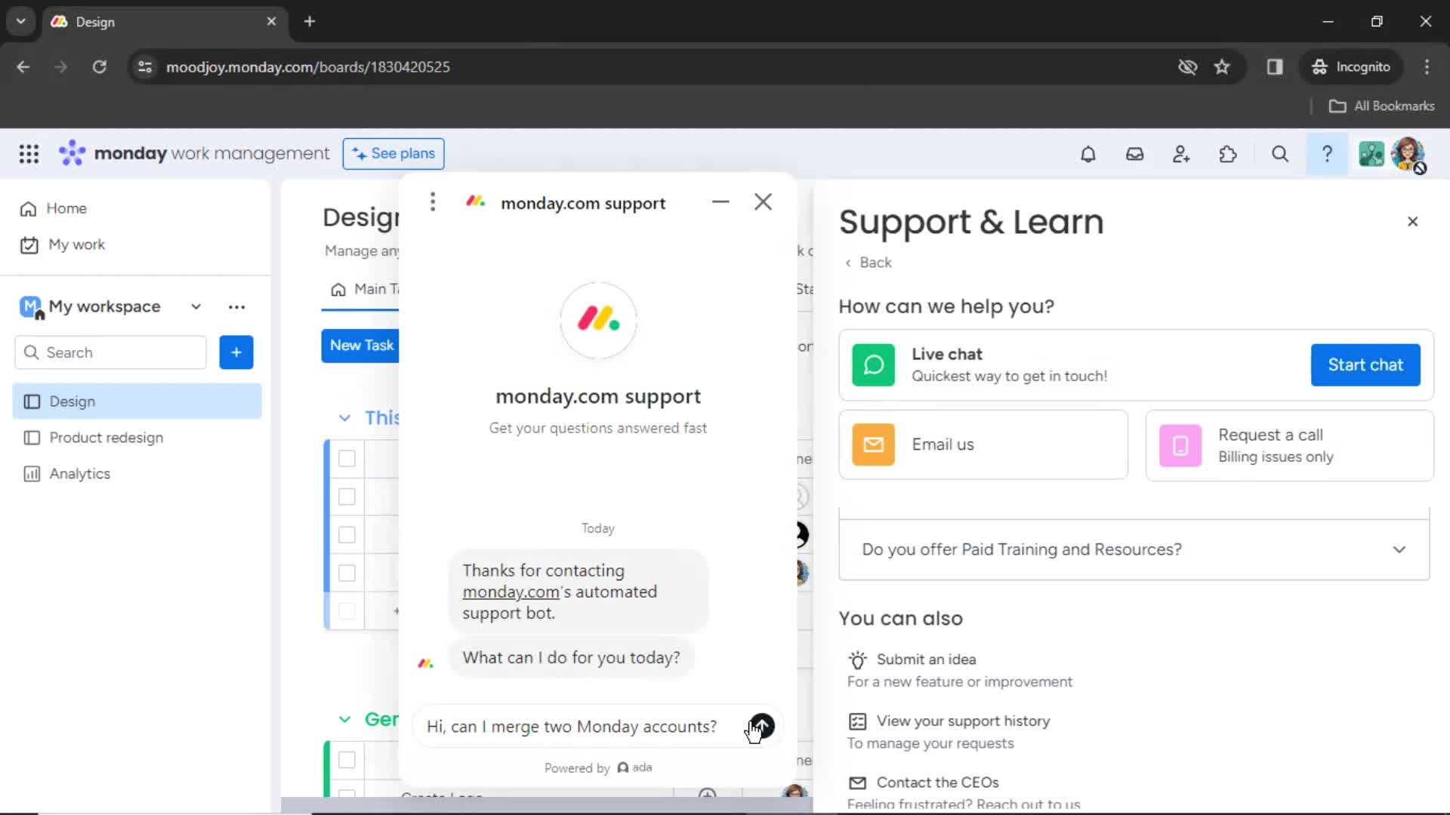This screenshot has width=1450, height=815.
Task: Send the chat message arrow button
Action: click(761, 726)
